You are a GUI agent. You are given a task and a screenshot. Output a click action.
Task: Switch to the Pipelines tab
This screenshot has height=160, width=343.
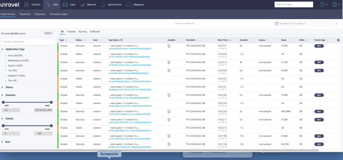(25, 14)
